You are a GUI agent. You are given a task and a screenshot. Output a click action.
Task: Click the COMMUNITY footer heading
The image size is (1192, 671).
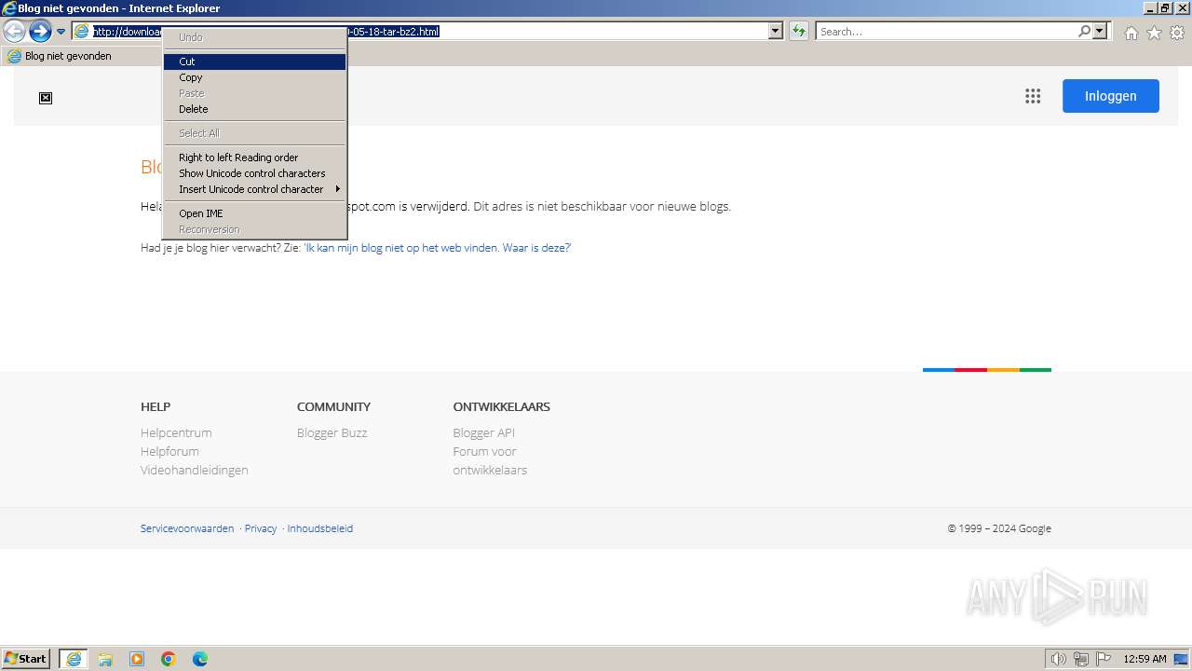click(333, 406)
